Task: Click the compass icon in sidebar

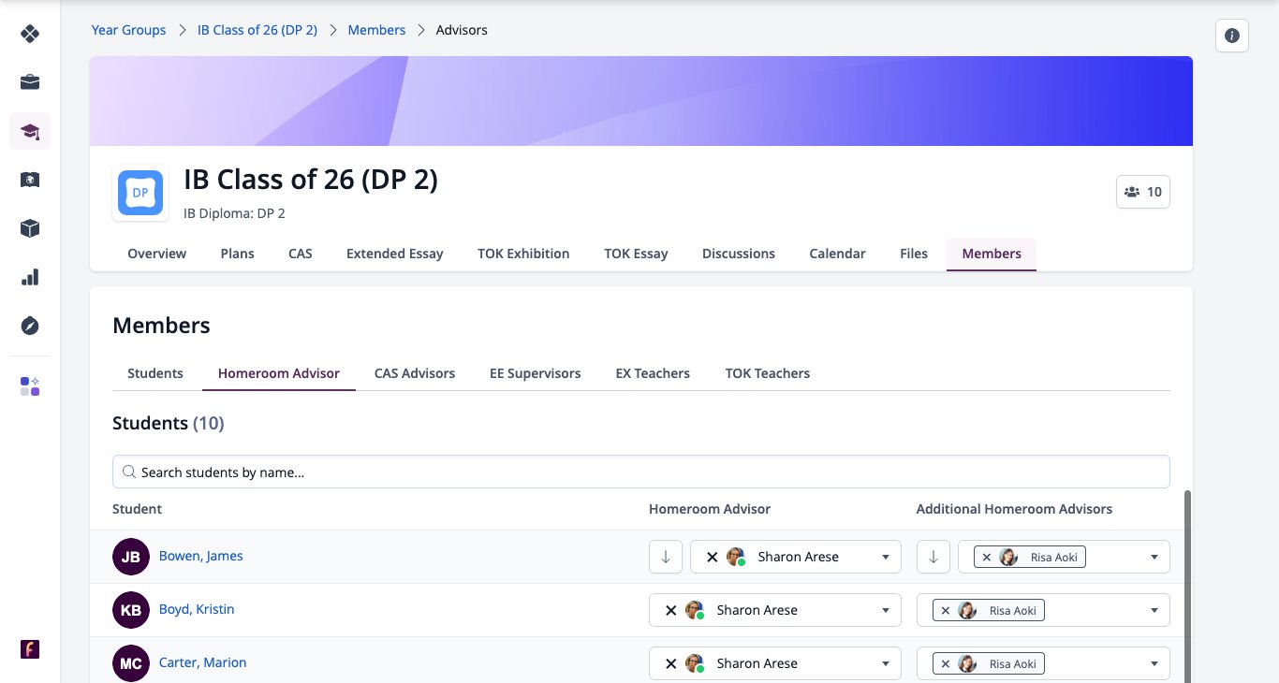Action: (30, 326)
